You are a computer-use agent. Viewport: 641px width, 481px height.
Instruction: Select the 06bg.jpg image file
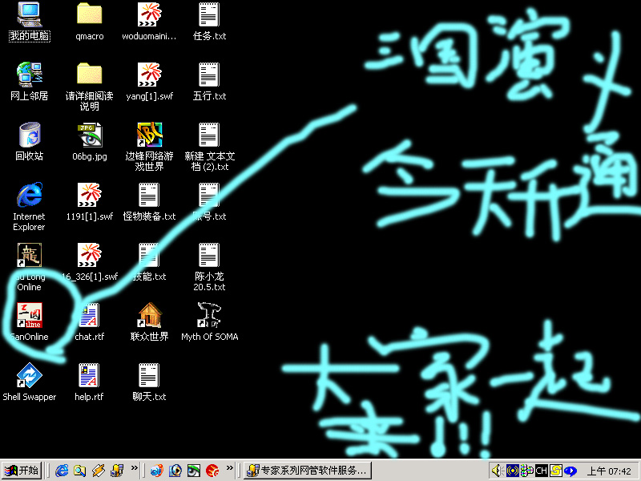click(89, 135)
